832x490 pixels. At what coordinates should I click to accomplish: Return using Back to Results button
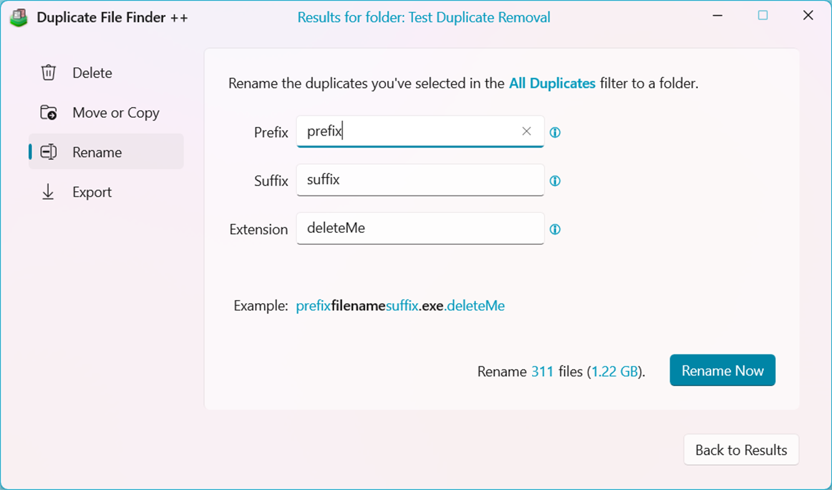pyautogui.click(x=741, y=450)
